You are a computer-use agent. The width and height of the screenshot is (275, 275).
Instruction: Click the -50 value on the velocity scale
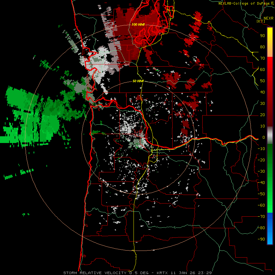click(261, 194)
